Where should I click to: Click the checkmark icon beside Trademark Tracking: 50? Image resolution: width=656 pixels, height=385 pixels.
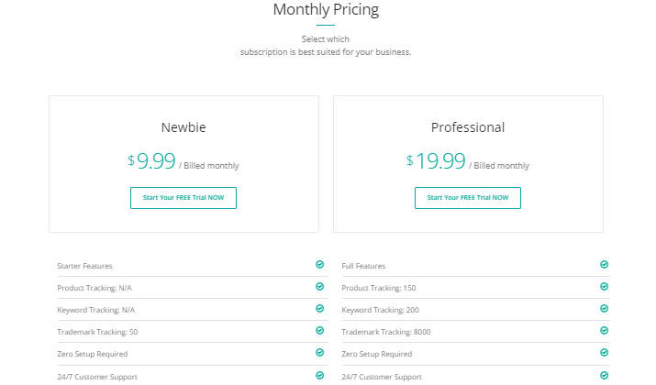point(319,331)
